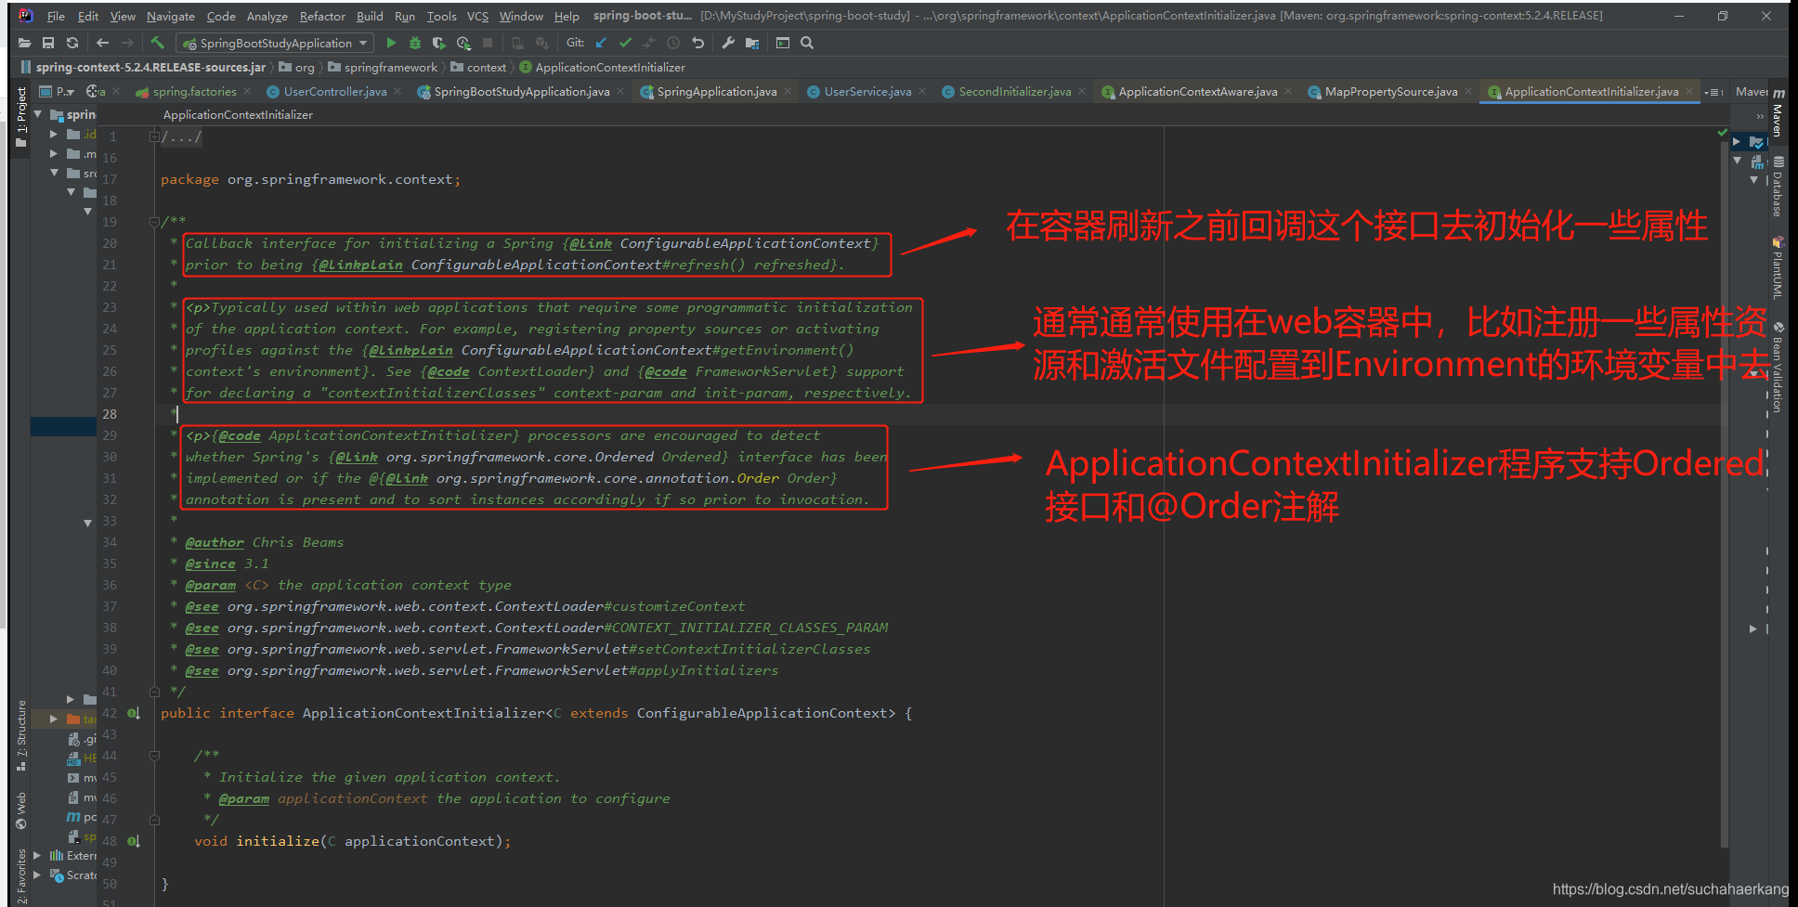Viewport: 1798px width, 907px height.
Task: Revert changes with the Git rollback icon
Action: tap(697, 43)
